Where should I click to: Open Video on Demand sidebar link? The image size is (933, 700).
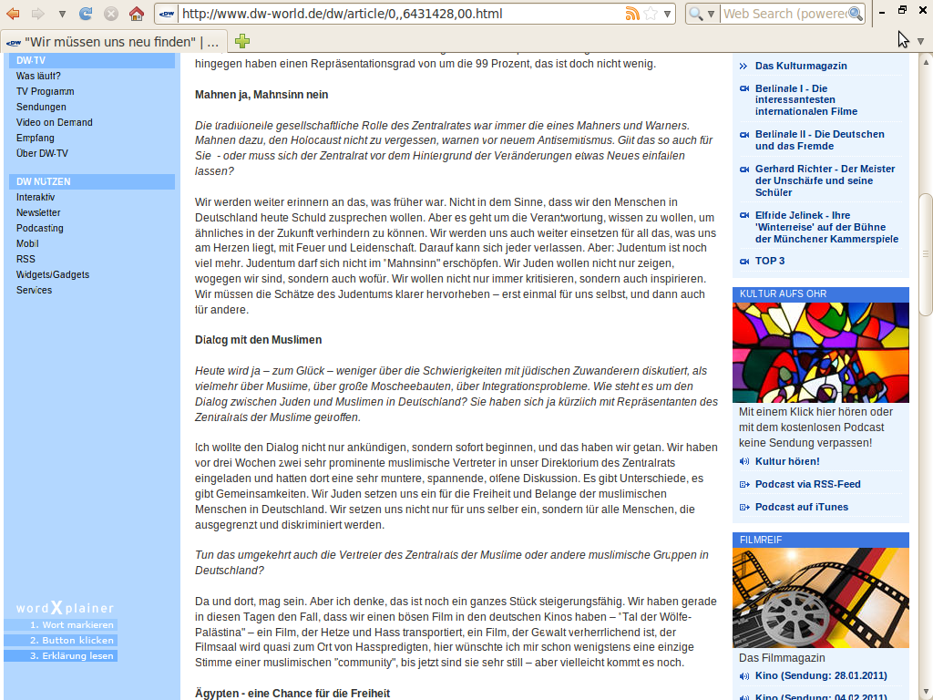pos(54,123)
